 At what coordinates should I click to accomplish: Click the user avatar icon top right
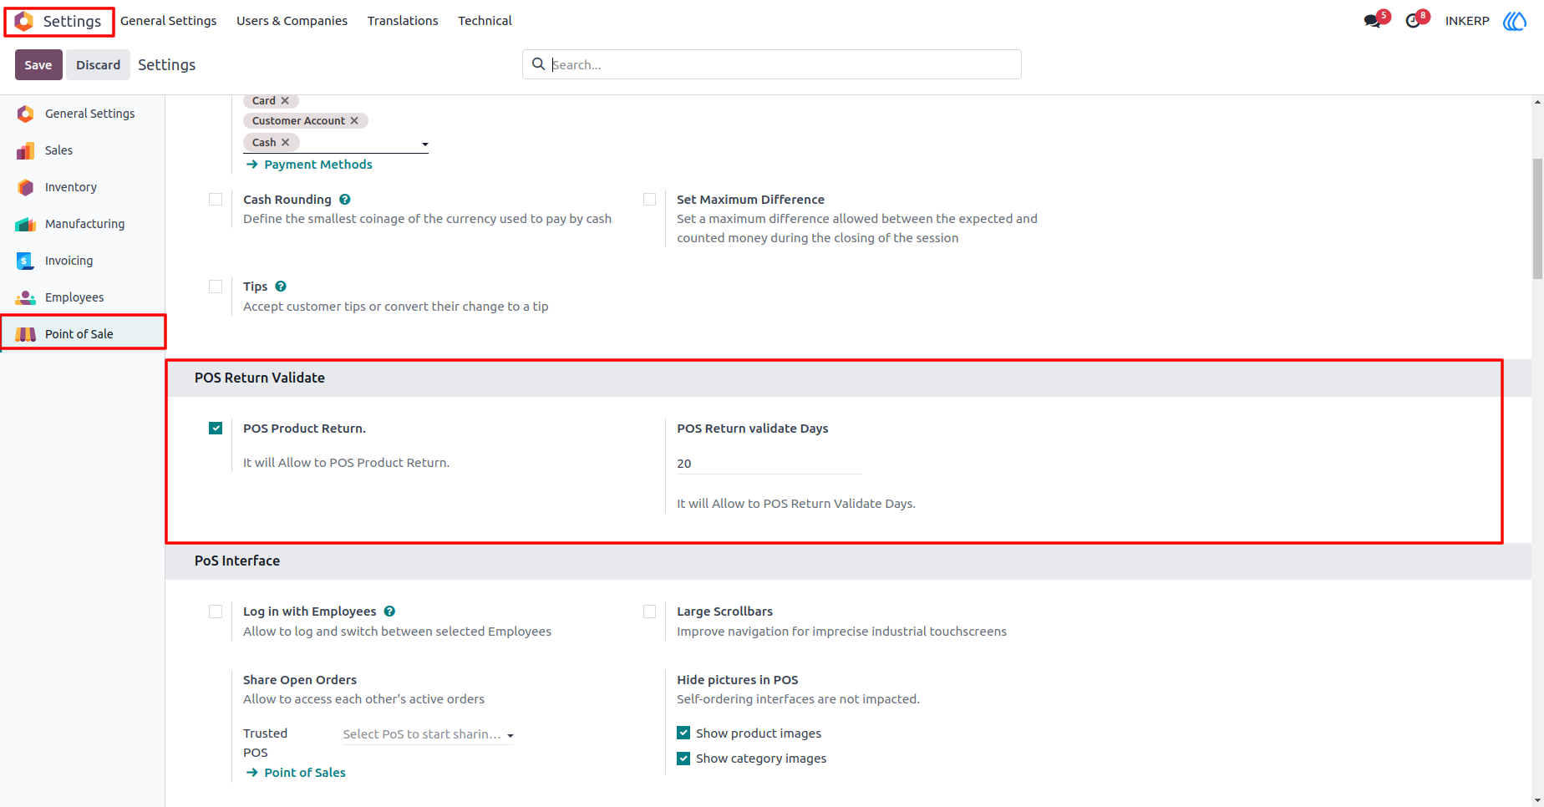point(1515,21)
